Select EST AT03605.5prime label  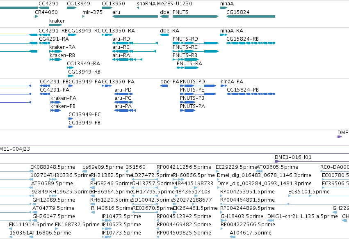pyautogui.click(x=277, y=167)
